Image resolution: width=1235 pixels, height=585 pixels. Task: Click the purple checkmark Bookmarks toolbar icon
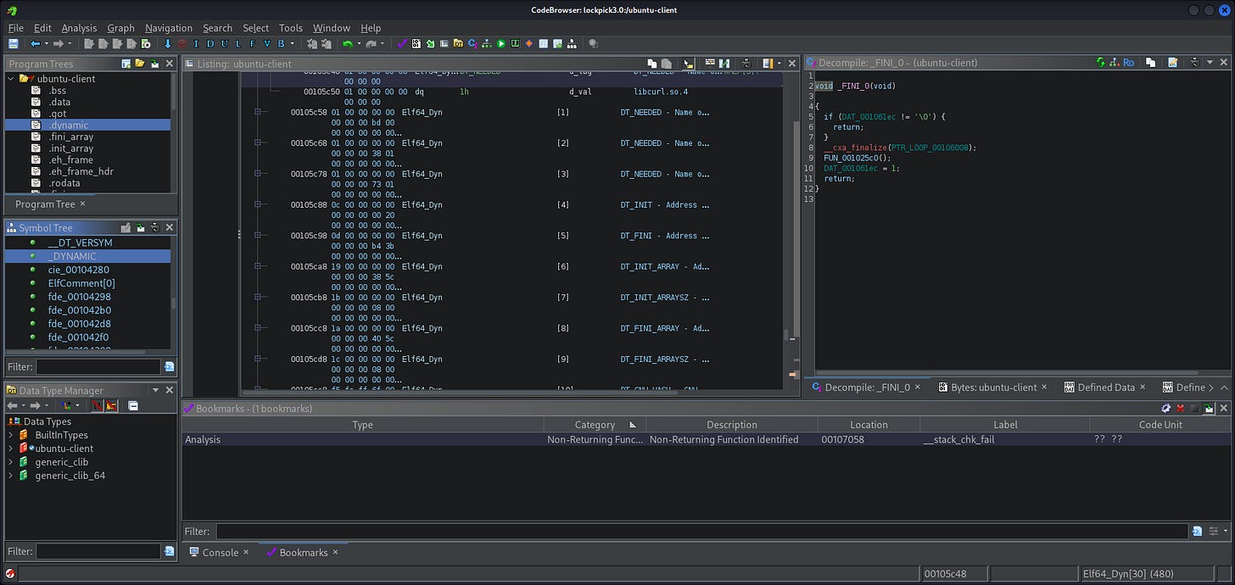coord(402,43)
